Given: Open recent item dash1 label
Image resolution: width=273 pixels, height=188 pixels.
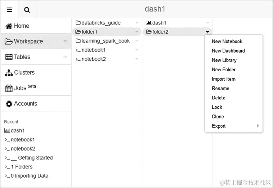Looking at the screenshot, I should [x=18, y=130].
